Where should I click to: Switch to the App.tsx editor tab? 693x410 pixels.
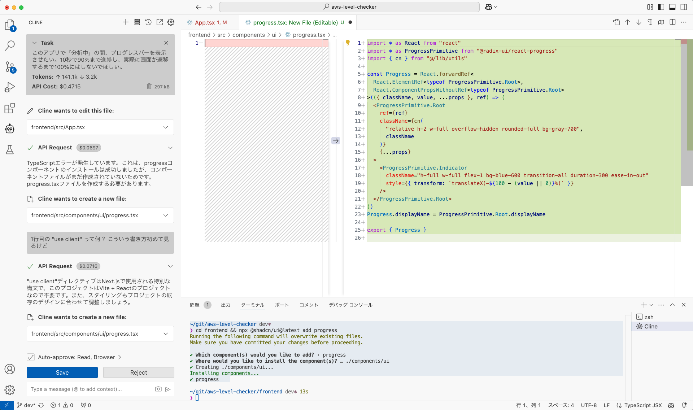point(205,22)
